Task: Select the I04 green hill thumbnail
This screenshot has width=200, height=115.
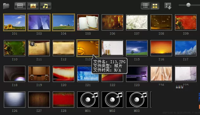Action: pos(63,22)
